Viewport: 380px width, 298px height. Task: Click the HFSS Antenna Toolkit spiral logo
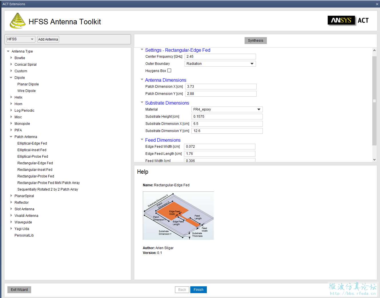17,21
